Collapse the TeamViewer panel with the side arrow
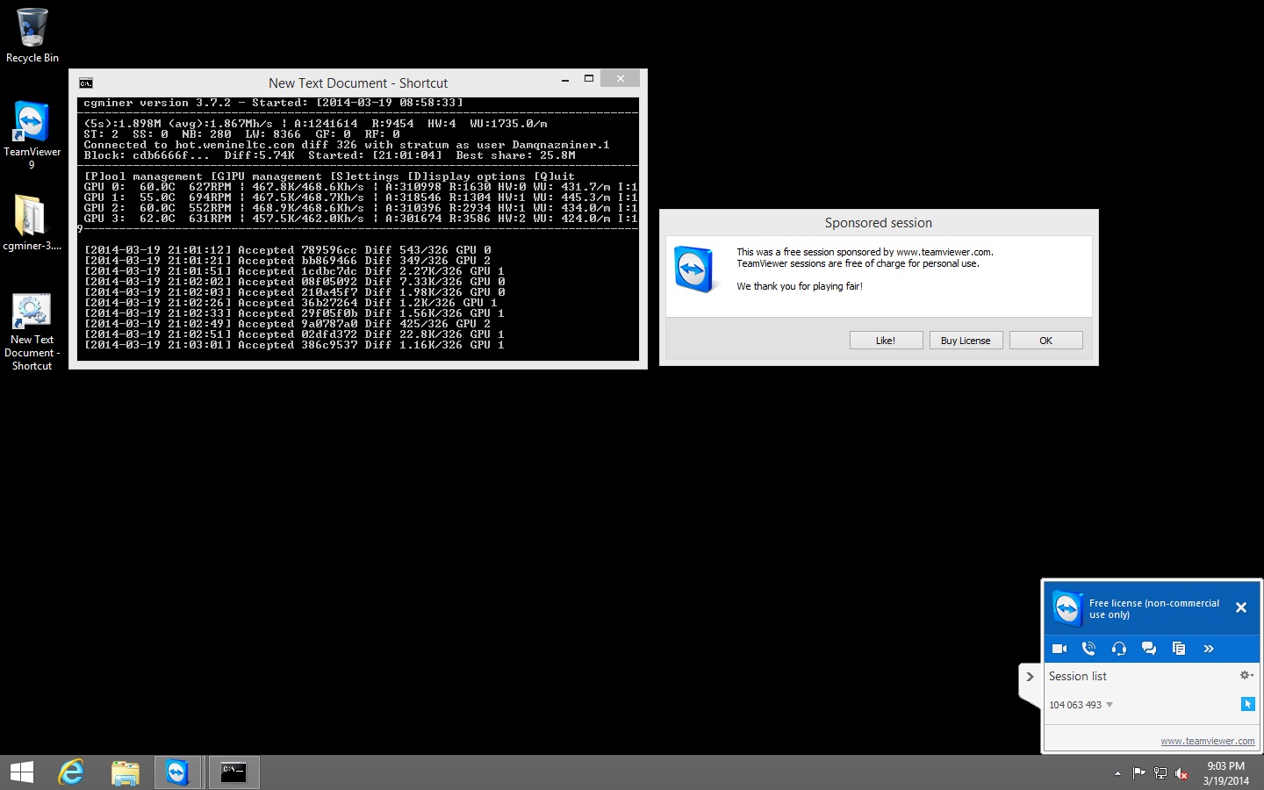Viewport: 1264px width, 790px height. click(1030, 677)
